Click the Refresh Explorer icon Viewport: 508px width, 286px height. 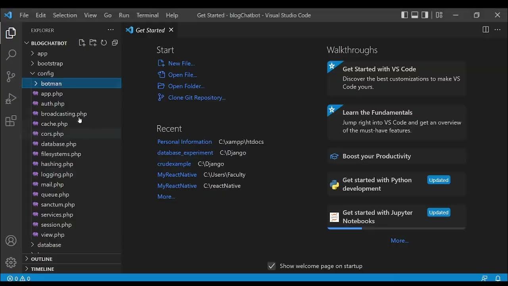(104, 43)
